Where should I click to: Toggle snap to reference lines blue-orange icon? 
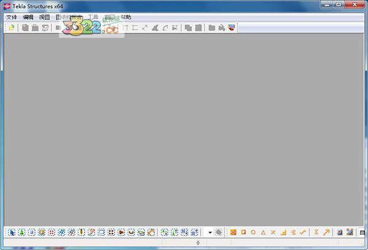[x=340, y=232]
